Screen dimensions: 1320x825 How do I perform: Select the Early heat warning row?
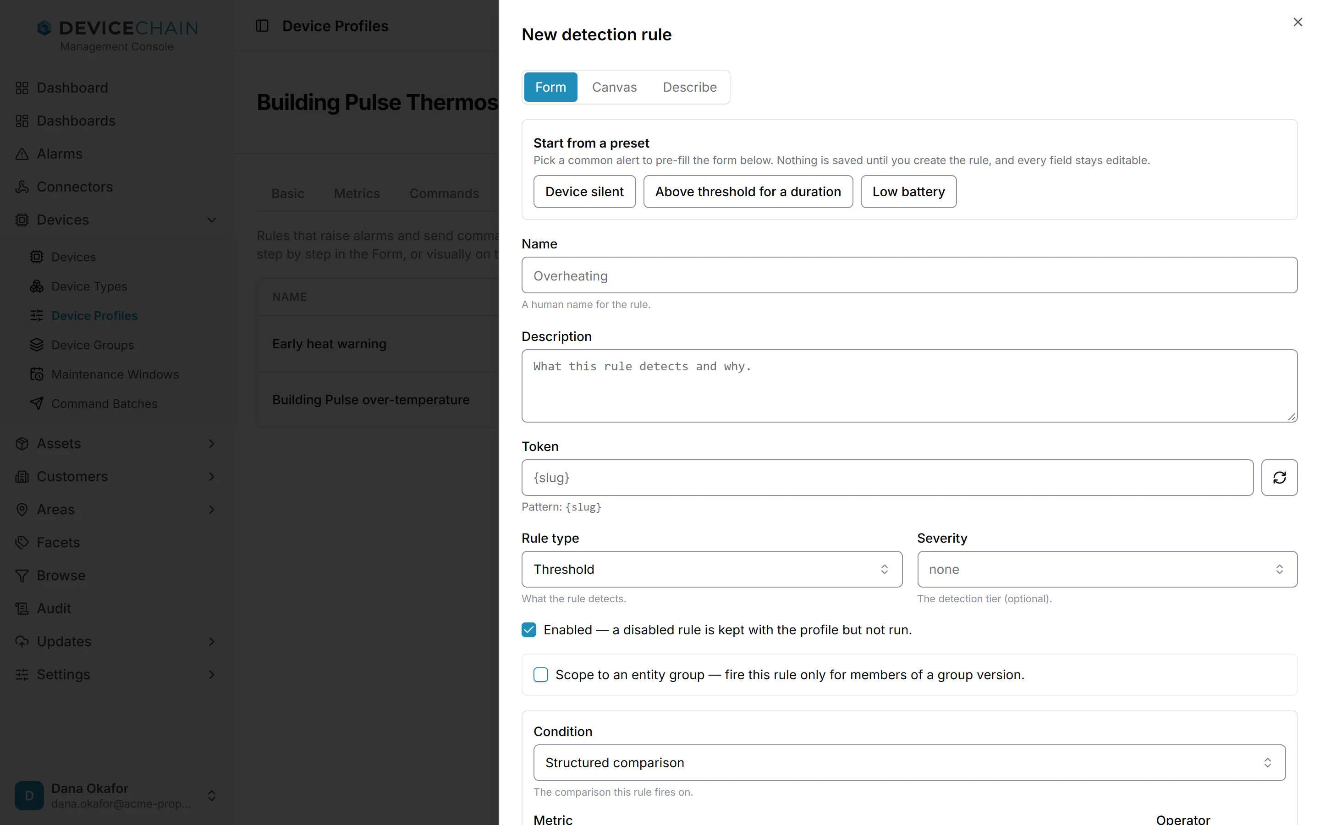click(x=378, y=344)
